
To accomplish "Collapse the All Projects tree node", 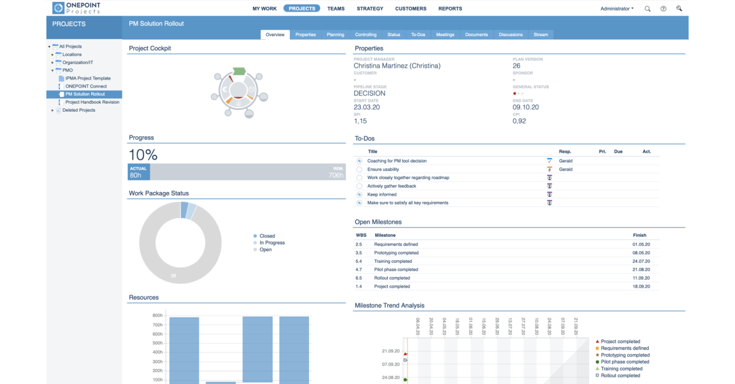I will [x=49, y=46].
